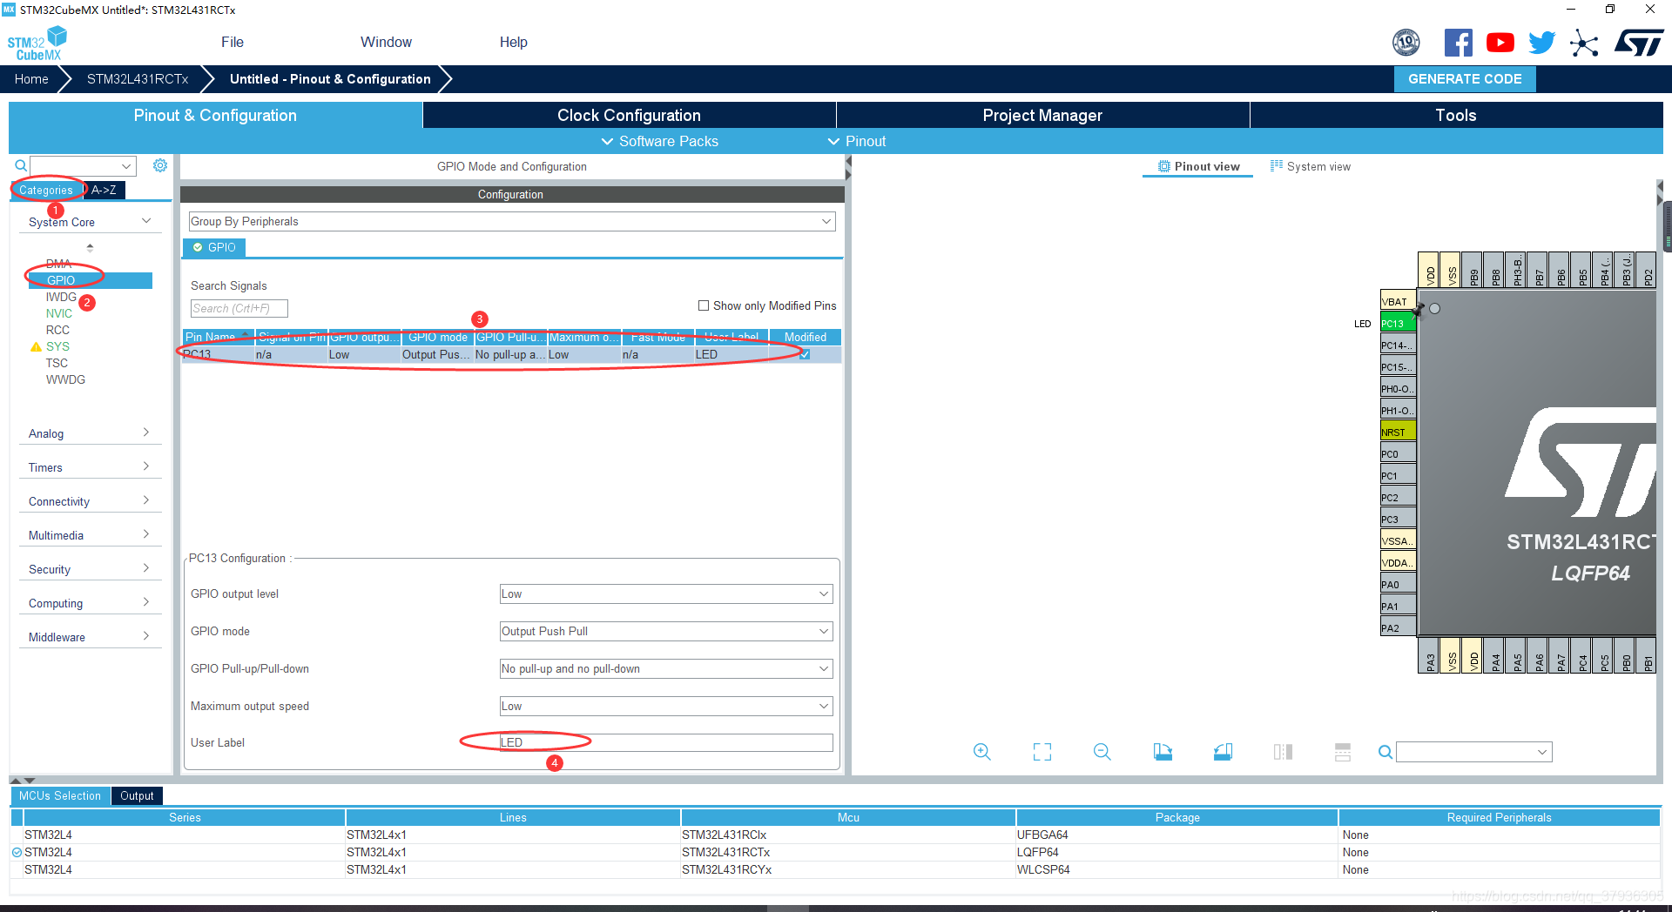
Task: Click the STM32CubeMX logo
Action: click(x=37, y=43)
